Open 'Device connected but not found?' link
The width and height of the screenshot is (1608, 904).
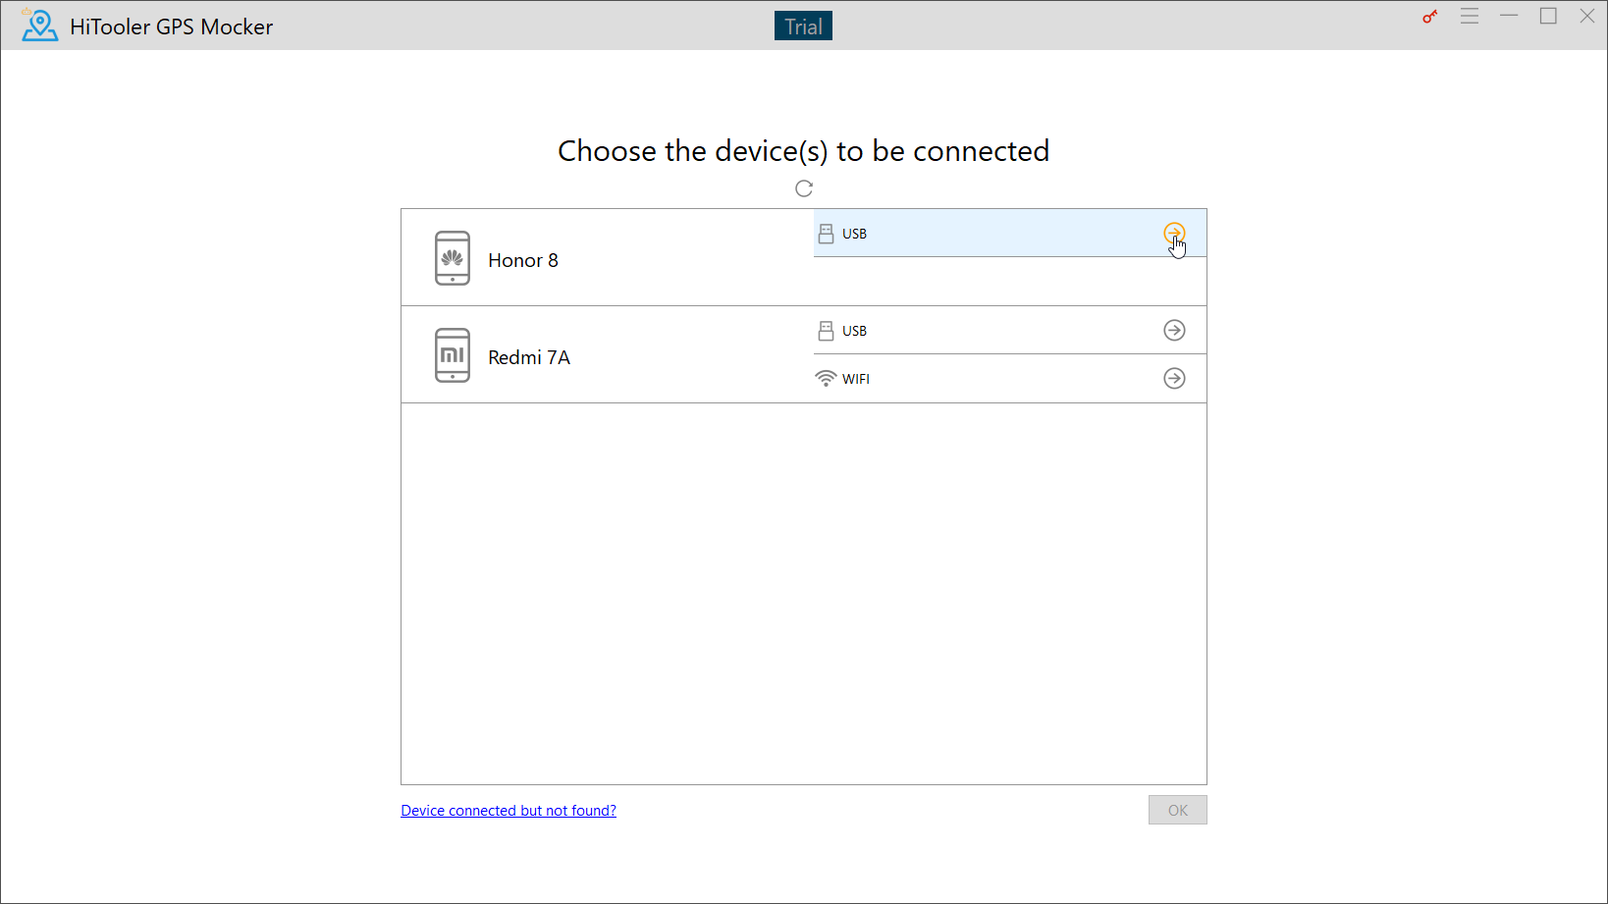pyautogui.click(x=509, y=811)
